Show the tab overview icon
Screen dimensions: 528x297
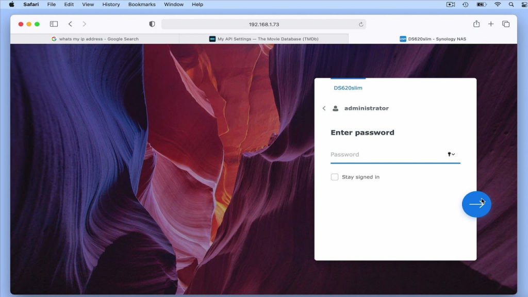(x=506, y=24)
